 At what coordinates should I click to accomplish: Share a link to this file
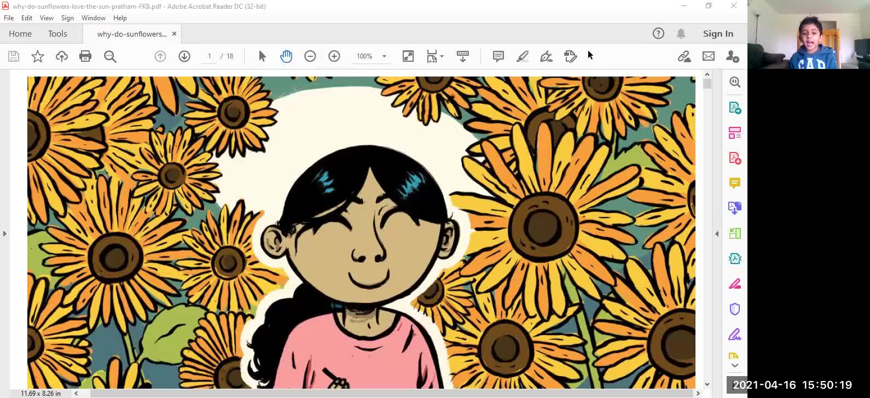pyautogui.click(x=684, y=56)
